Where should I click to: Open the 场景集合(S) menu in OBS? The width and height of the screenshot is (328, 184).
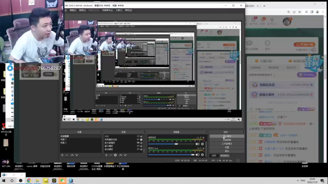pos(107,10)
